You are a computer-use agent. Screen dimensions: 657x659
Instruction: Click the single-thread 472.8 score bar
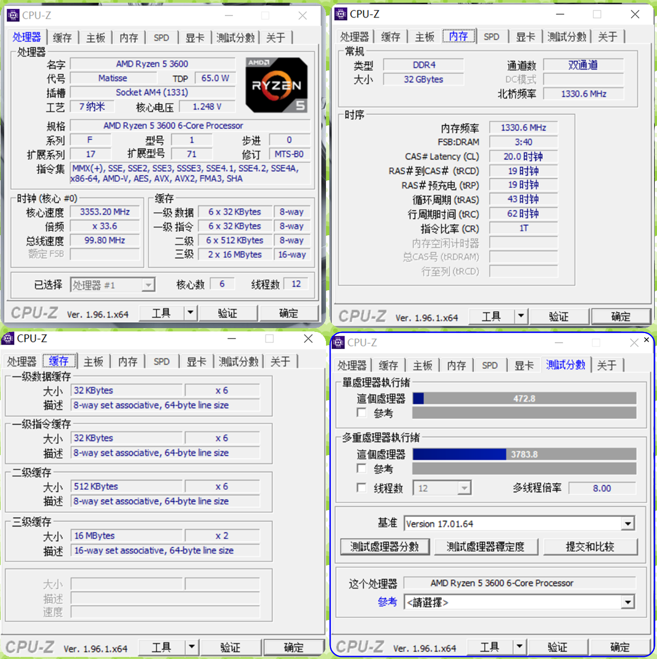(524, 398)
